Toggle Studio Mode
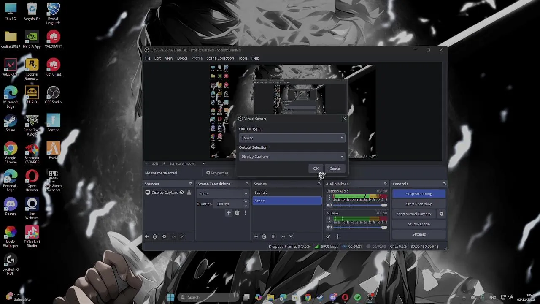 click(419, 224)
